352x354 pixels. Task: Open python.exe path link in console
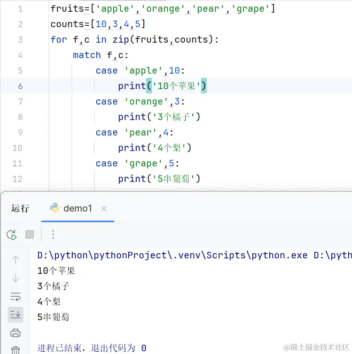(172, 256)
